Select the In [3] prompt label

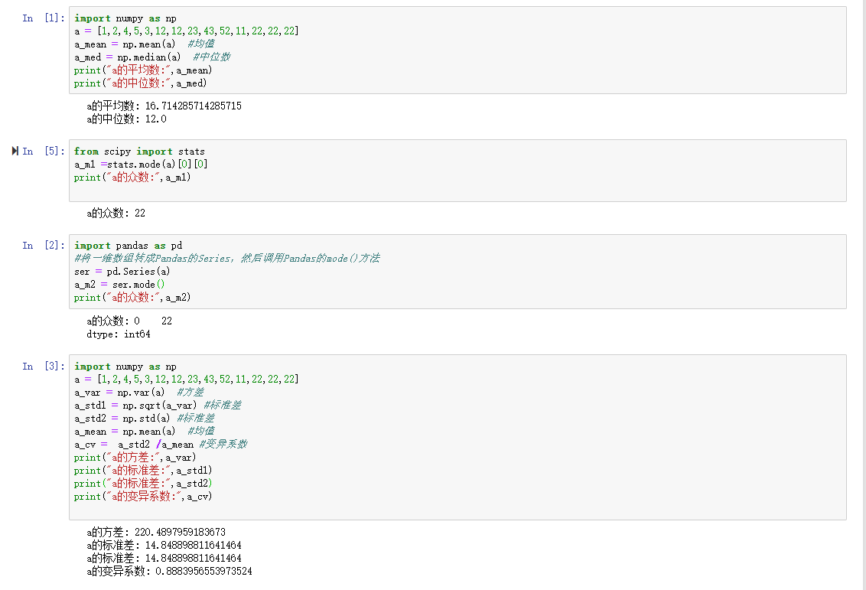[44, 367]
